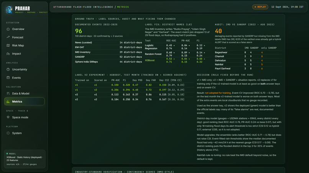Screen dimensions: 309x173
Task: Select Impact in sidebar
Action: point(25,53)
